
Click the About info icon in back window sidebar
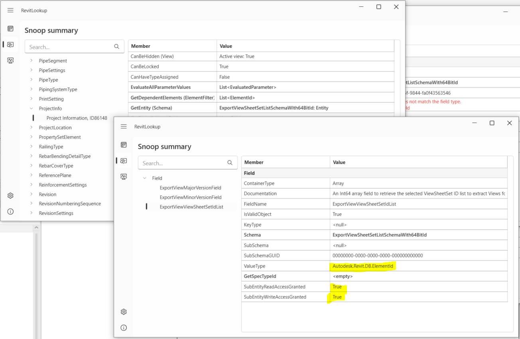[10, 211]
